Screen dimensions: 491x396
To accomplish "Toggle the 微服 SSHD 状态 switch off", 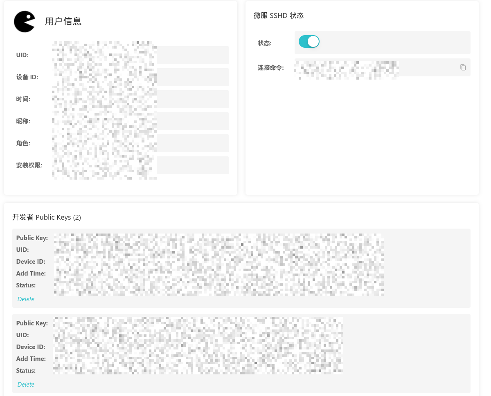I will tap(309, 42).
